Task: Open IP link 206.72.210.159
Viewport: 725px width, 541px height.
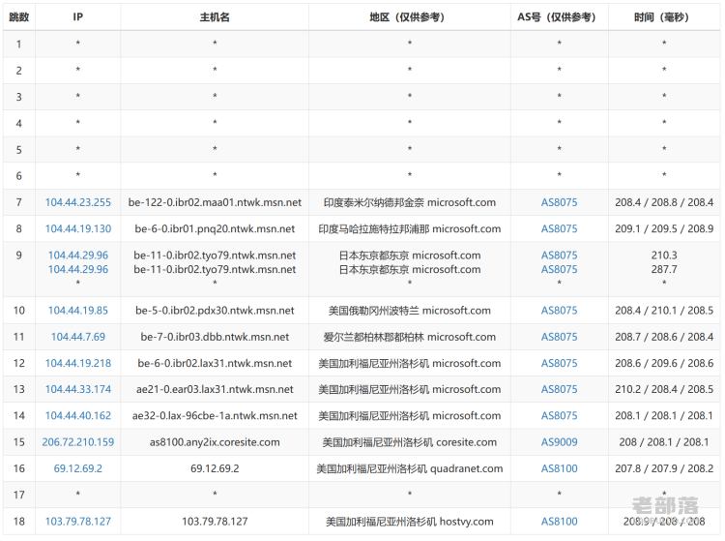Action: 78,442
